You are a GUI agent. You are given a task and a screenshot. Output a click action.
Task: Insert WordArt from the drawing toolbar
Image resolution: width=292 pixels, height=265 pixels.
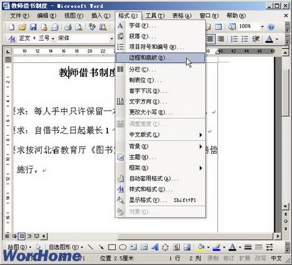pyautogui.click(x=155, y=247)
